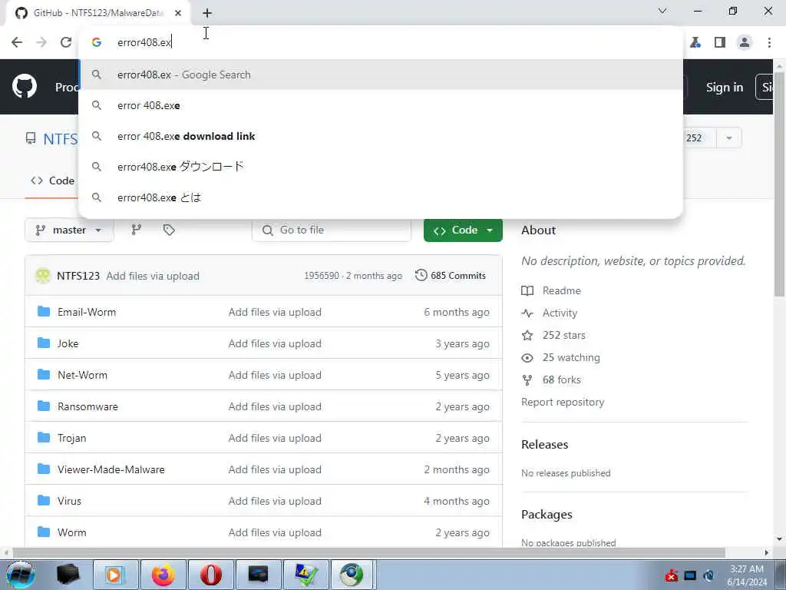The image size is (786, 590).
Task: Click the red tray notification icon
Action: (x=671, y=575)
